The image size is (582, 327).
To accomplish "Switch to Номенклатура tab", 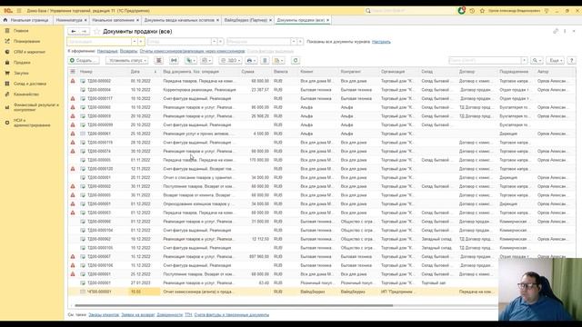I will tap(69, 20).
